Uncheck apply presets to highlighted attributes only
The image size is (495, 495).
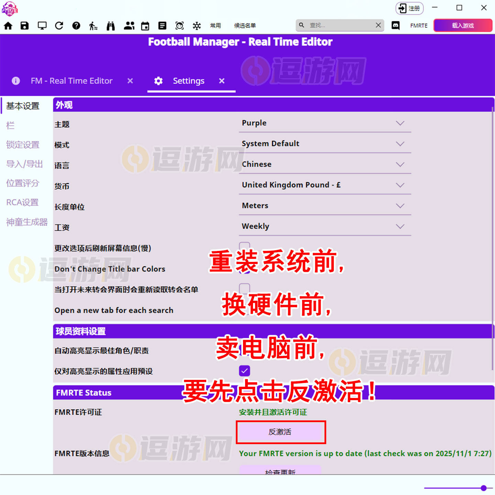[244, 371]
